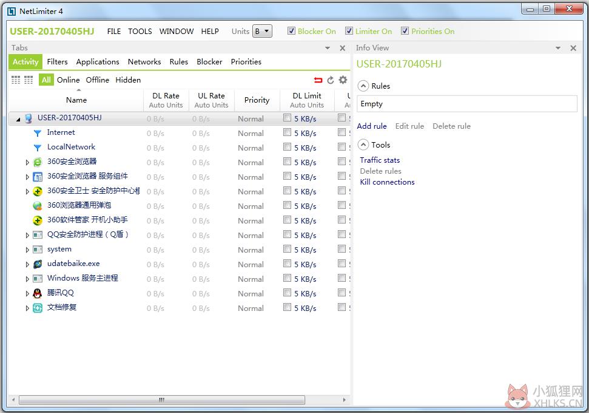Open the Info View panel dropdown arrow
Image resolution: width=589 pixels, height=413 pixels.
[558, 48]
